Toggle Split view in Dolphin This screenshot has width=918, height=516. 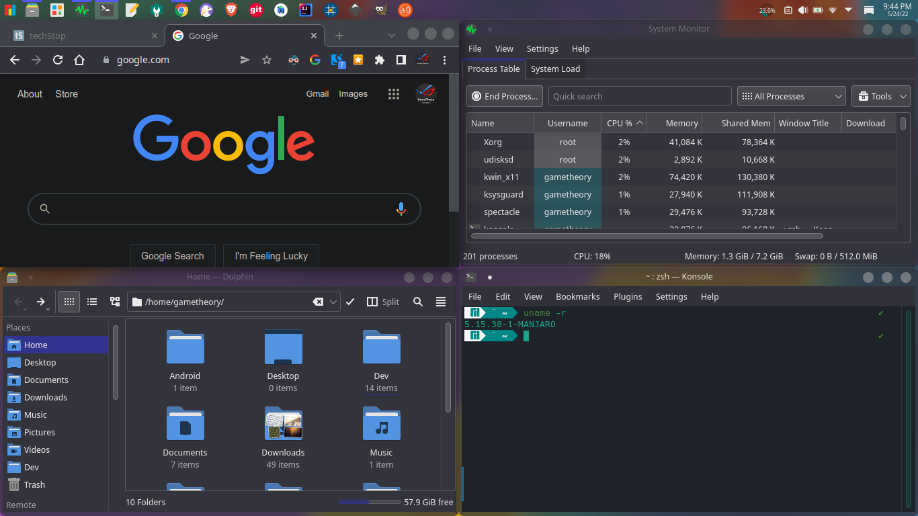pos(383,302)
